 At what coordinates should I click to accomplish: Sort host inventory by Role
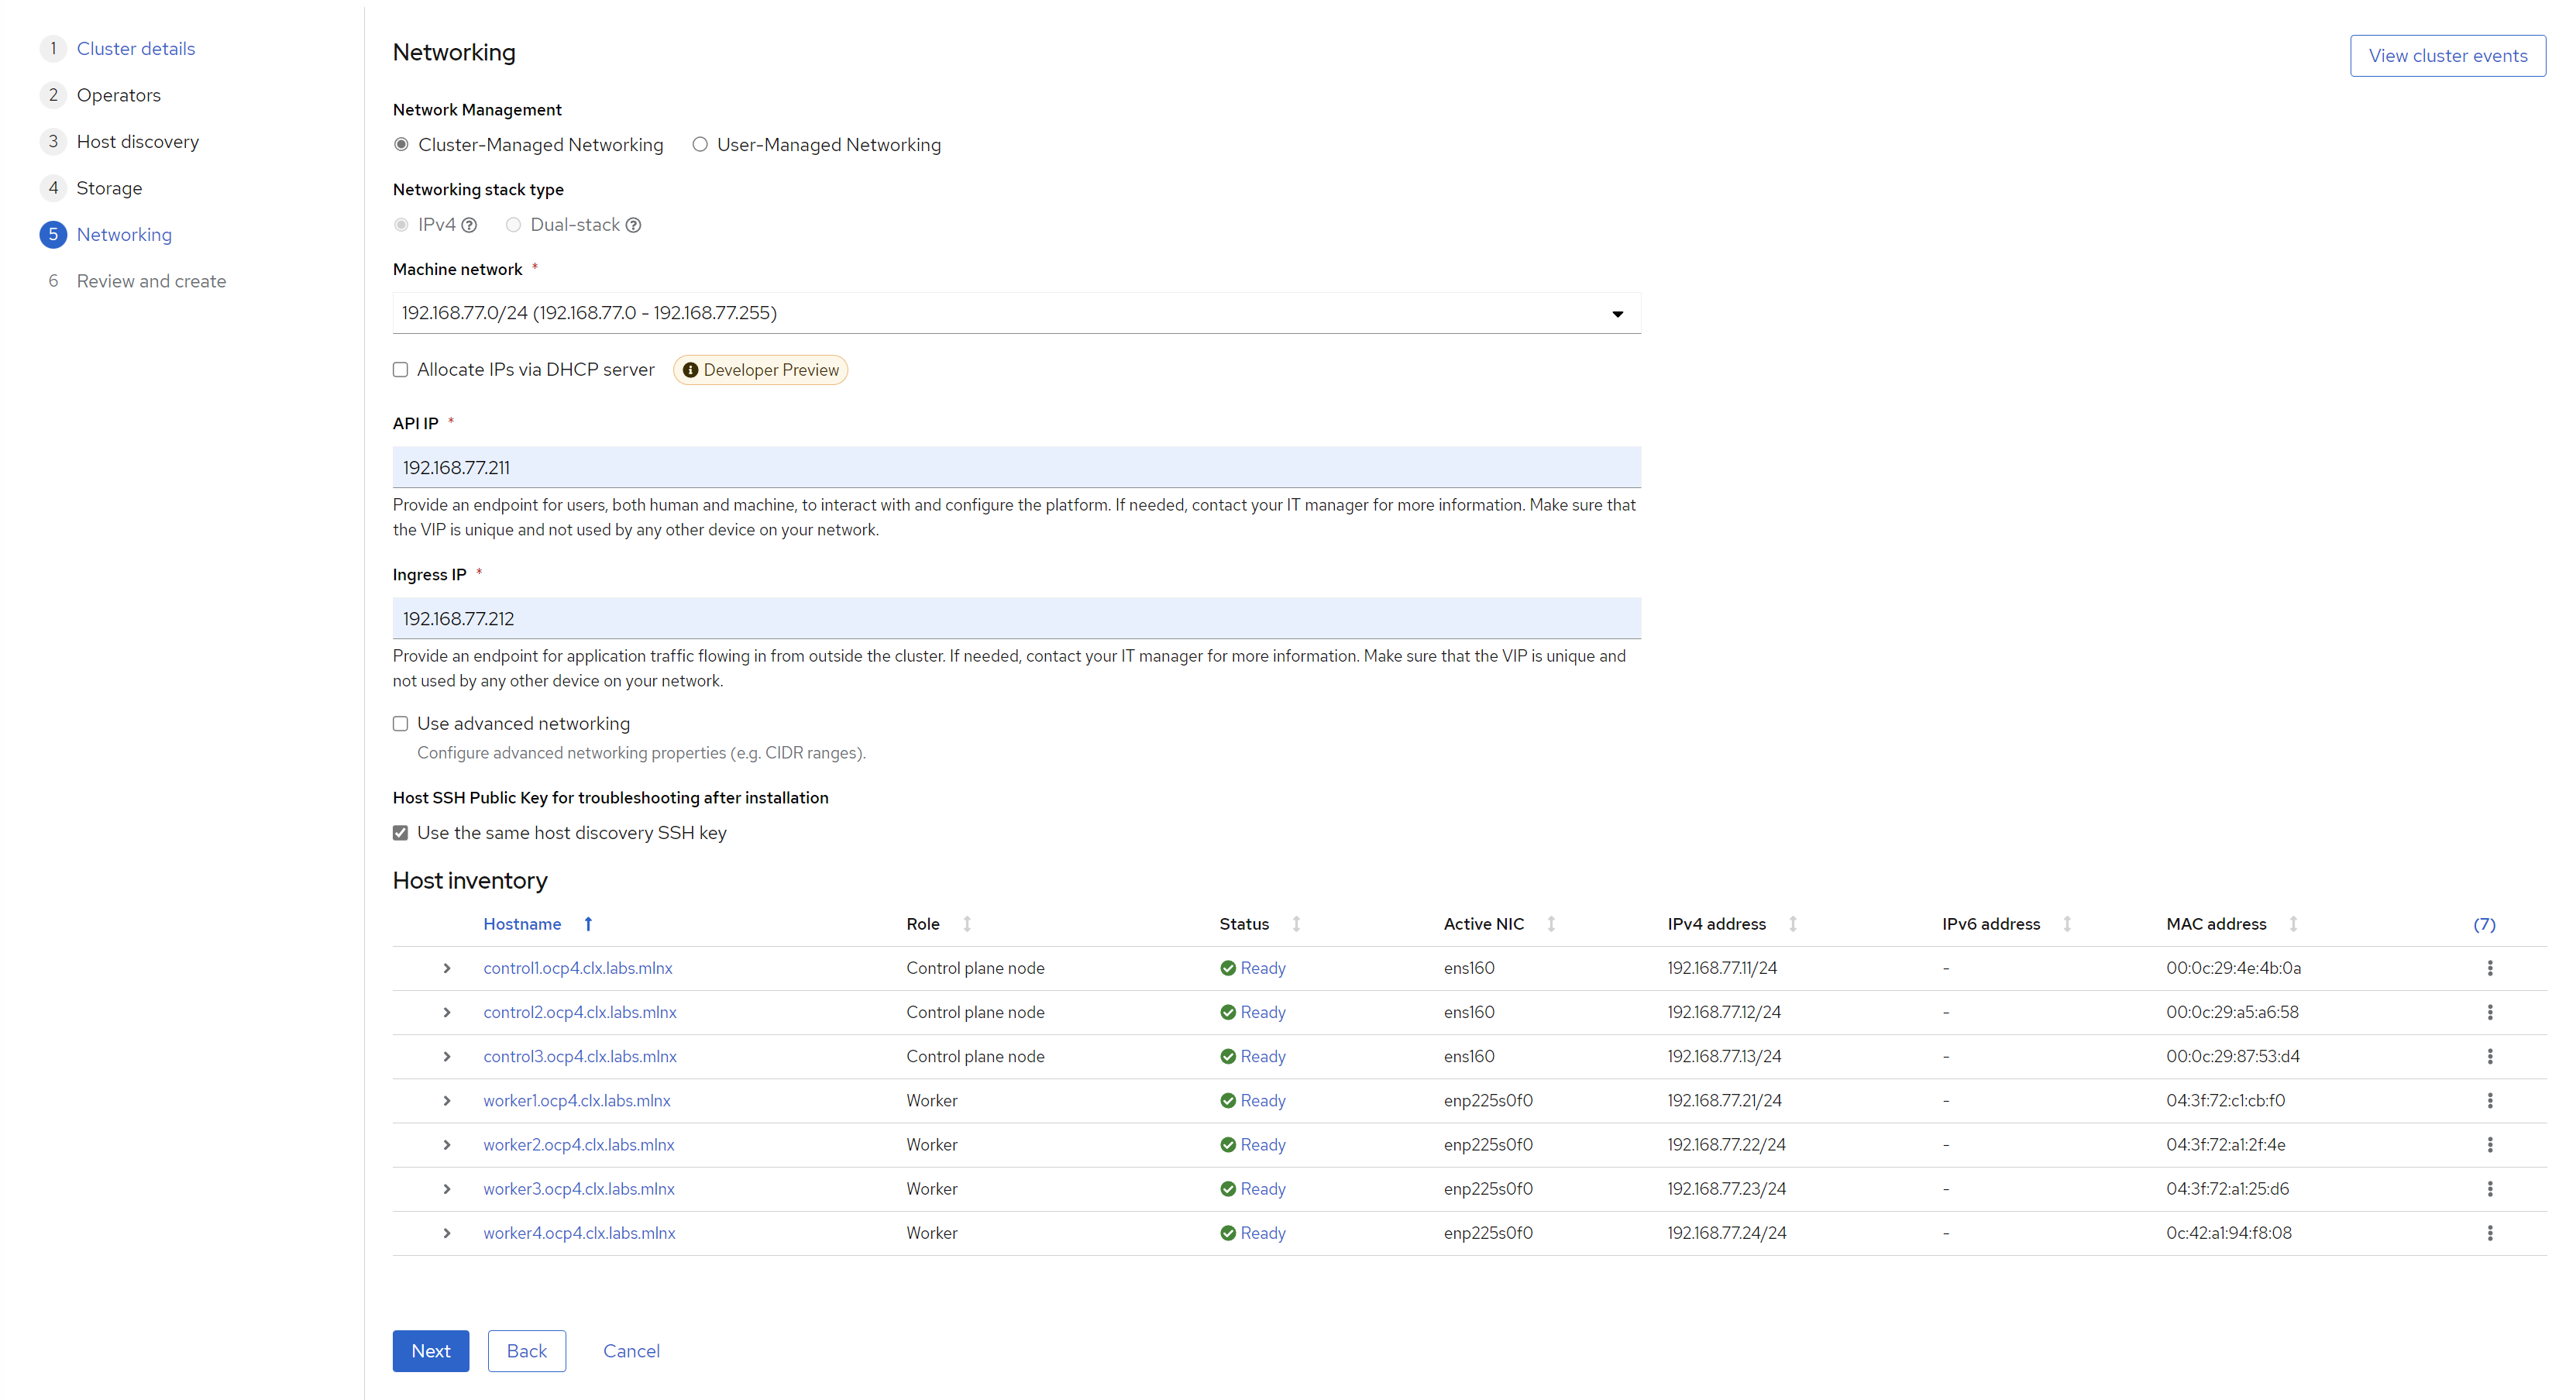point(967,924)
